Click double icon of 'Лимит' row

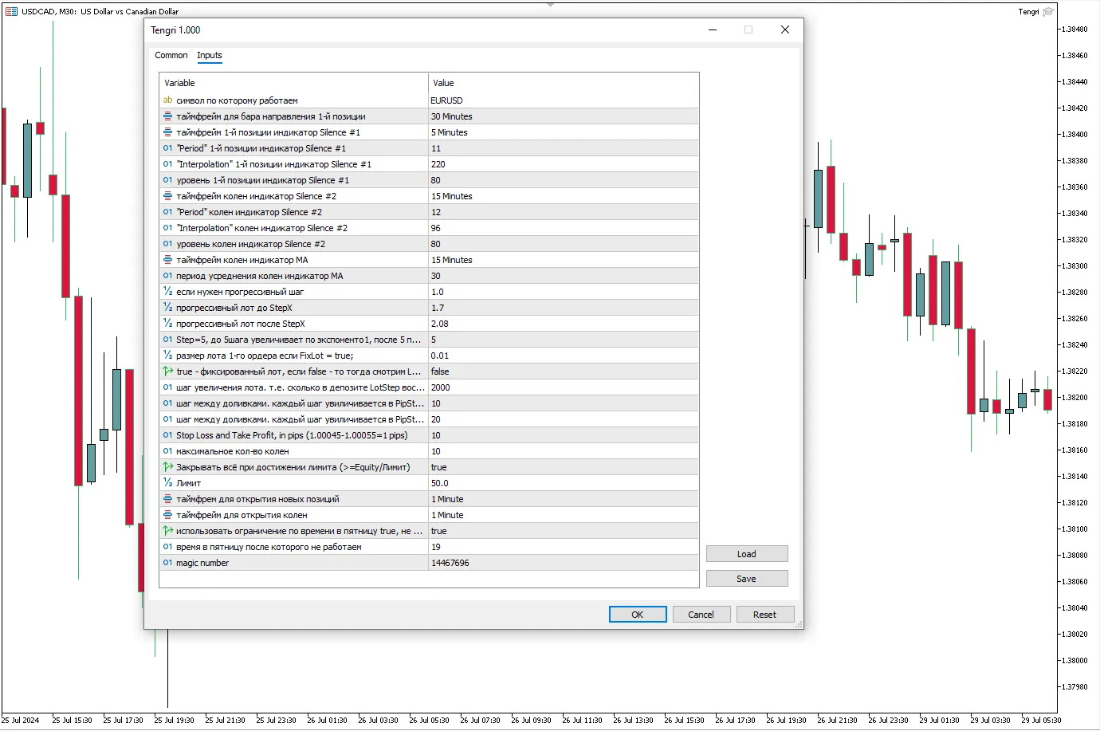click(x=167, y=483)
